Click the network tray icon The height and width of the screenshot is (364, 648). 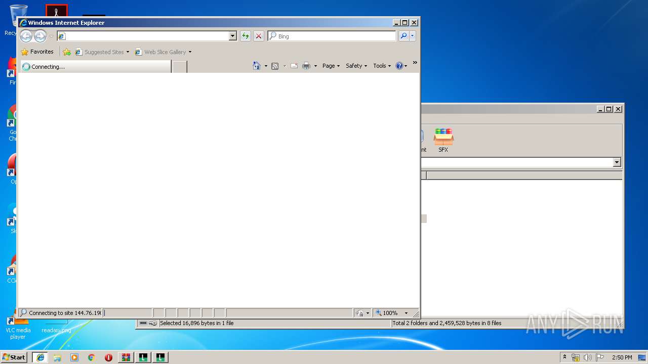(576, 357)
